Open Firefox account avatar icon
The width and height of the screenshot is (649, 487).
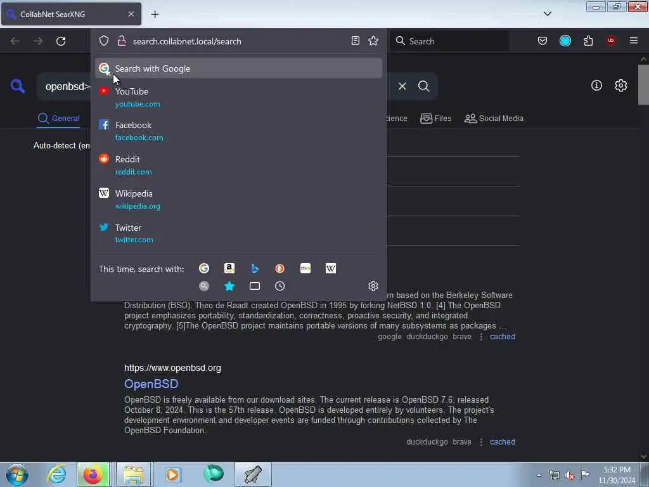[565, 41]
